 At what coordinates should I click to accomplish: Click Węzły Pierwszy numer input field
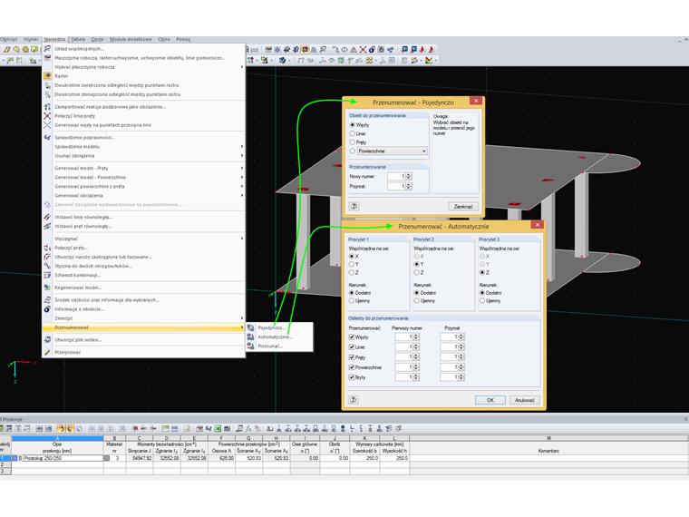[x=403, y=337]
